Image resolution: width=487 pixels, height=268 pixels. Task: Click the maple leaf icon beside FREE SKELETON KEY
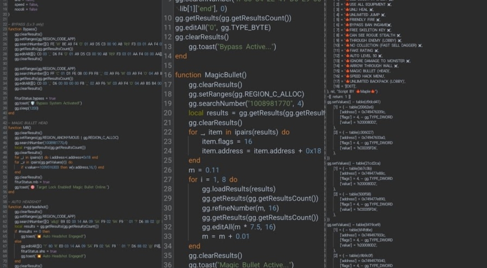(347, 30)
